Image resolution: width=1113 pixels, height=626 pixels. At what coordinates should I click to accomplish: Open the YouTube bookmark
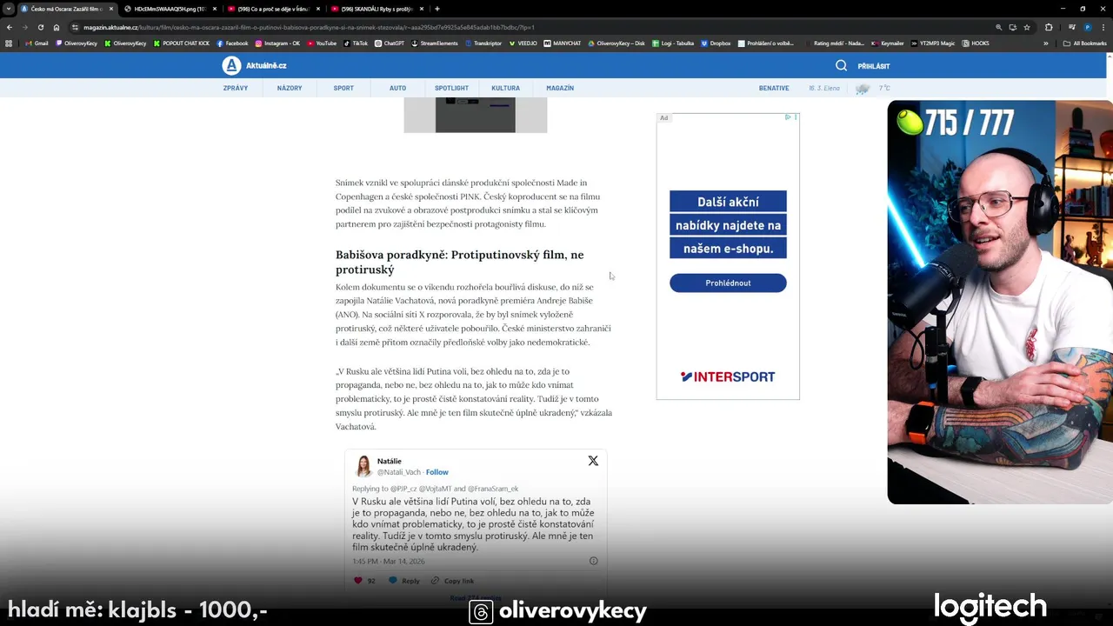tap(322, 43)
